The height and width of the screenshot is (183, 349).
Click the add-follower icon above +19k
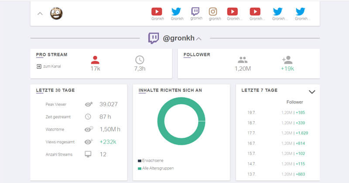(287, 60)
